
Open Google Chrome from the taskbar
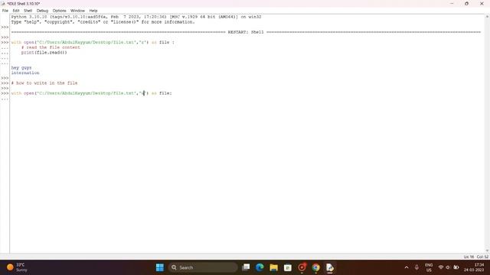(316, 267)
